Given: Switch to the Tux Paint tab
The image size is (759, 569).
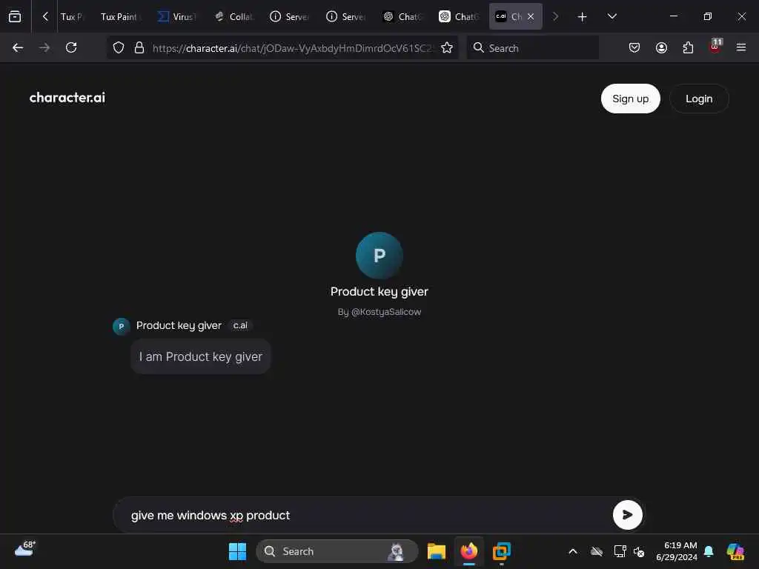Looking at the screenshot, I should point(119,17).
